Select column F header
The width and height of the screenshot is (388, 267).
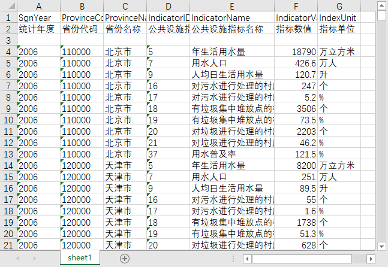pos(296,6)
